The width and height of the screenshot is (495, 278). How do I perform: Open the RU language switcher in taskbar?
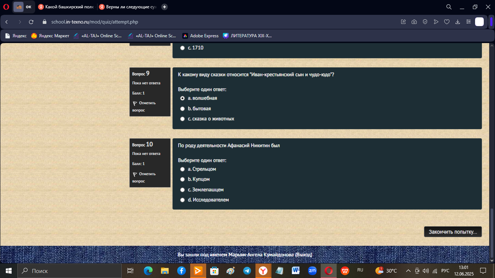tap(360, 270)
